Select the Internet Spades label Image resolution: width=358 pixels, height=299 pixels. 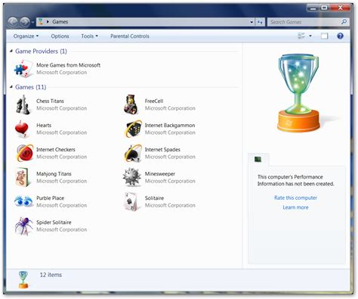click(x=162, y=149)
